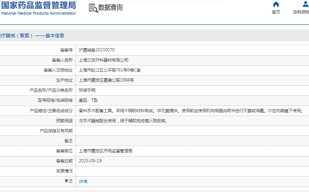Click the 备注 field label

point(69,141)
